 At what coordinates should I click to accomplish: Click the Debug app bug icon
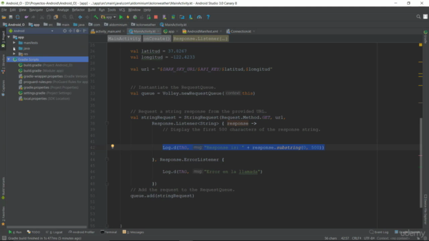tap(135, 17)
